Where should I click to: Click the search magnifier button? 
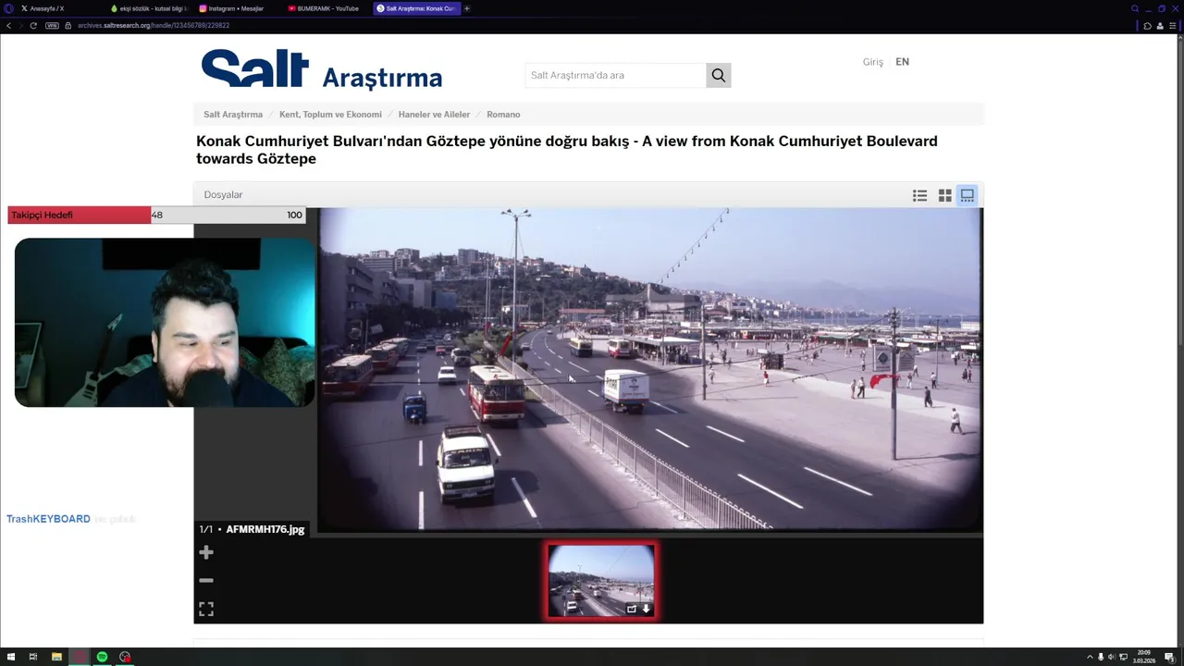coord(719,75)
